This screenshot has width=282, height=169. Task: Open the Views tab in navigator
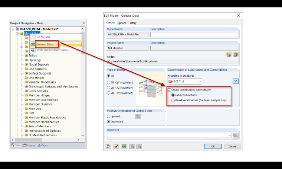click(x=43, y=145)
